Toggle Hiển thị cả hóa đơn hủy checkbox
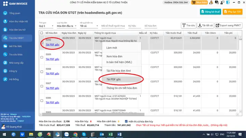 pos(127,121)
